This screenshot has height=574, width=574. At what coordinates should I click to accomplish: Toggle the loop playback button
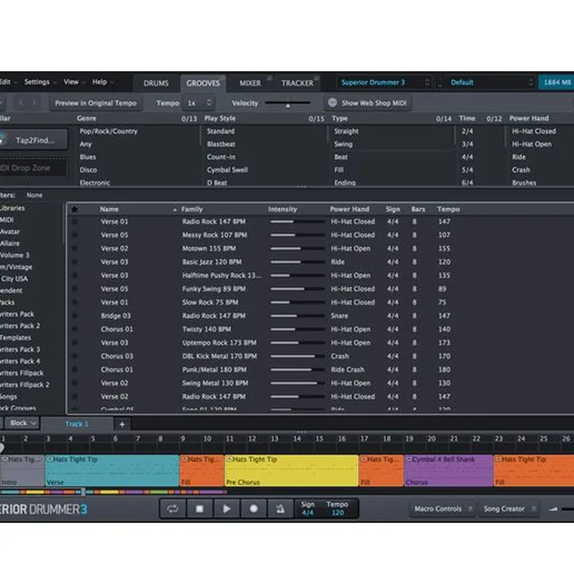(172, 509)
